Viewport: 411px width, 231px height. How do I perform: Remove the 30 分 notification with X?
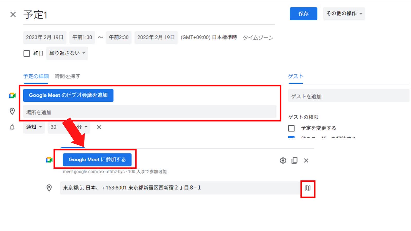click(99, 127)
